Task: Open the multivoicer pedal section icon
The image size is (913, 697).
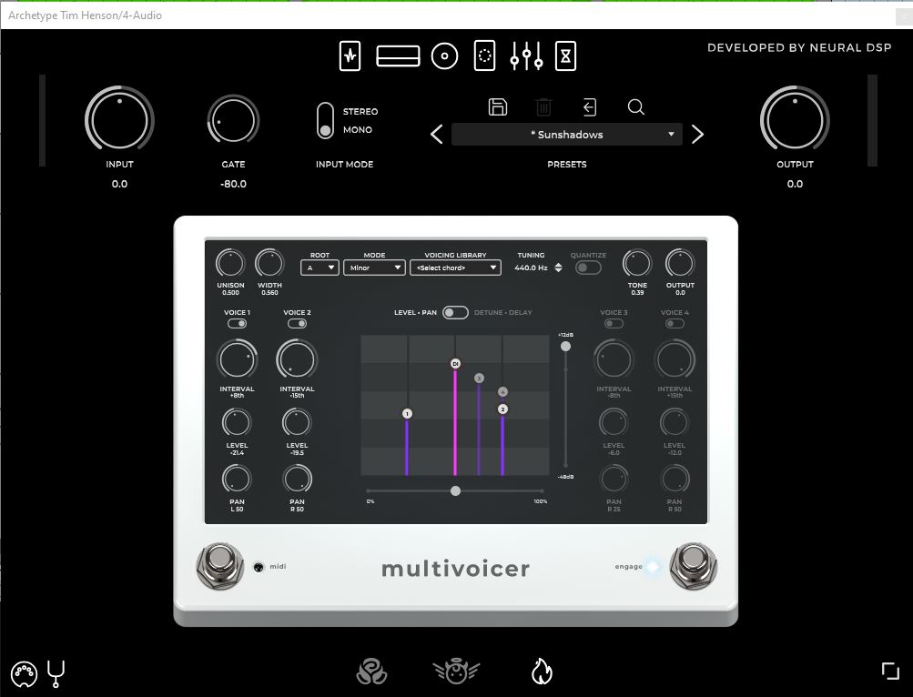Action: 485,56
